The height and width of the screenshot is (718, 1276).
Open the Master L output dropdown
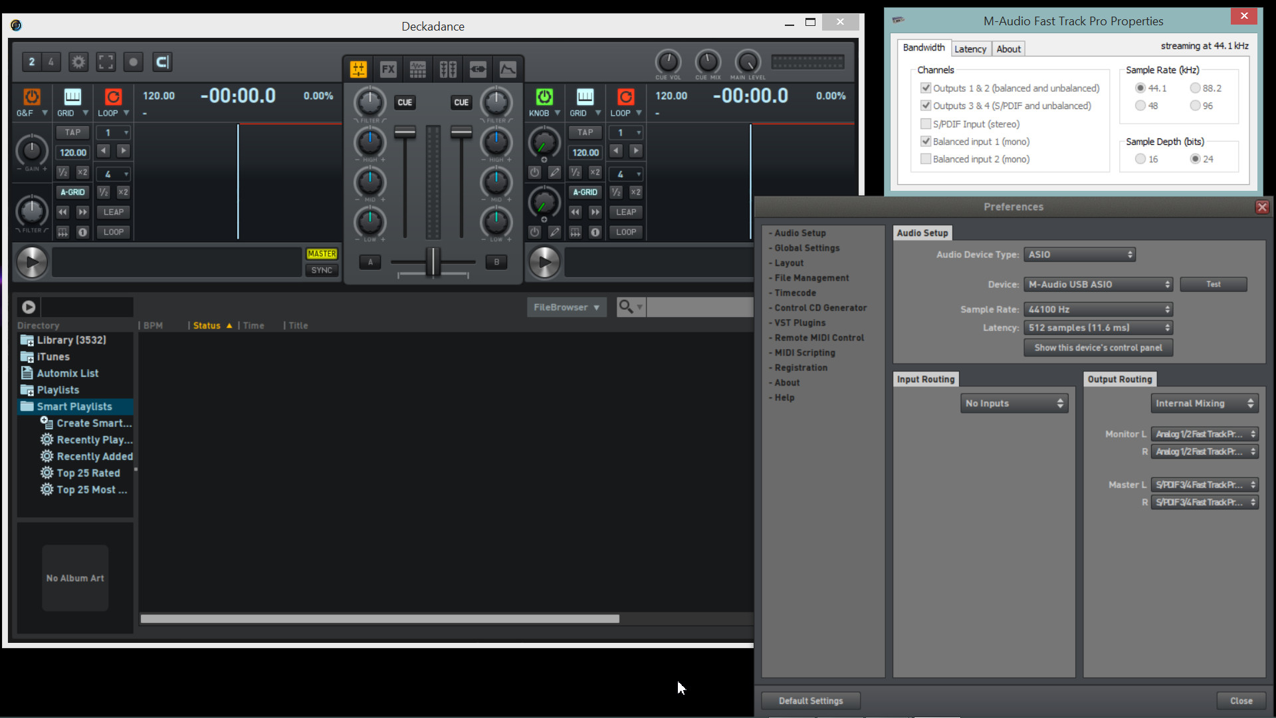1205,485
